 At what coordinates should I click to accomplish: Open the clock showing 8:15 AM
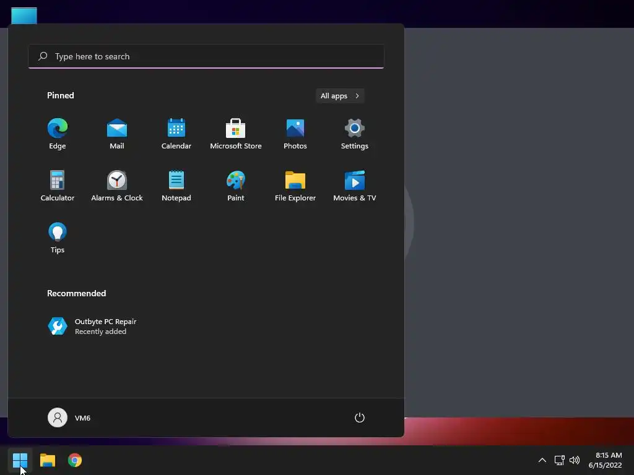tap(605, 460)
